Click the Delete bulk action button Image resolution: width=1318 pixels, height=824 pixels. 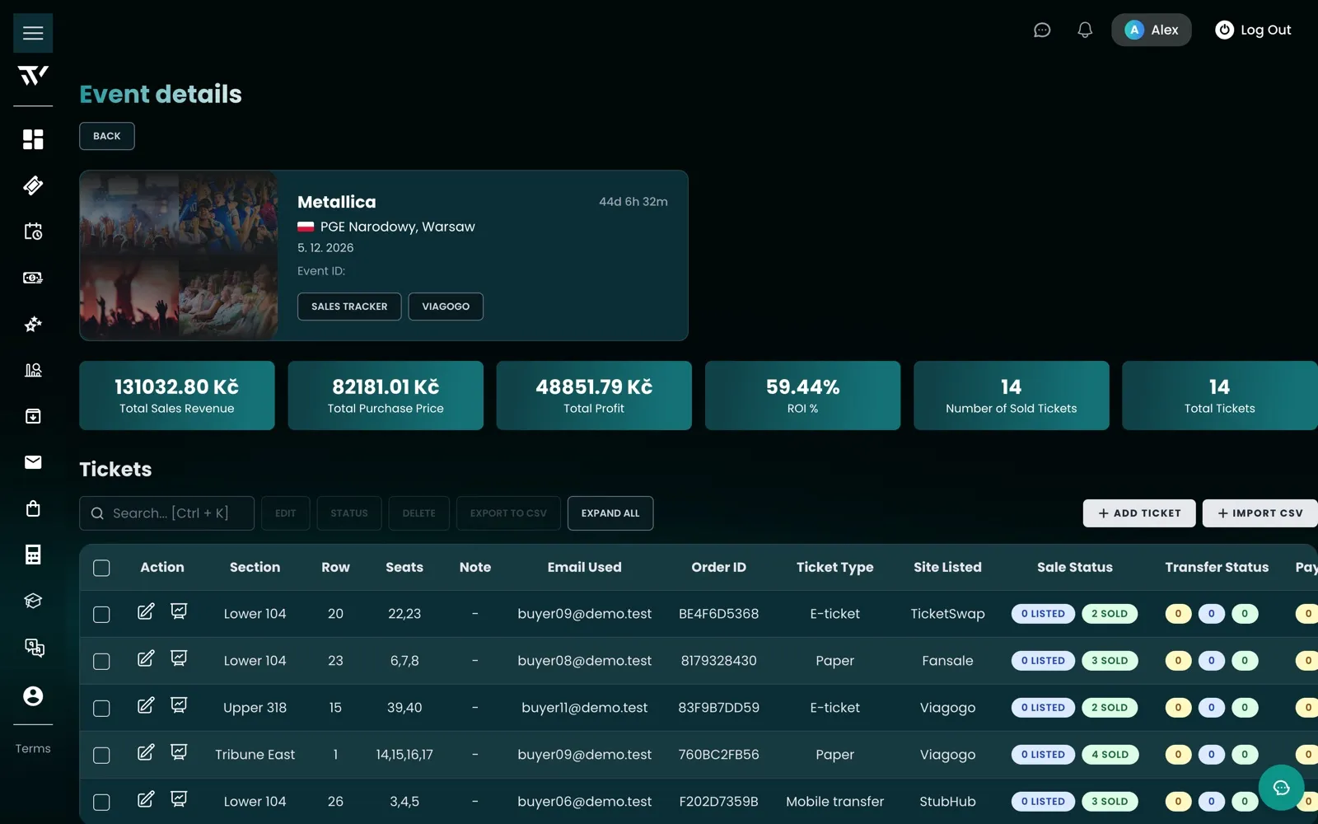click(x=419, y=513)
